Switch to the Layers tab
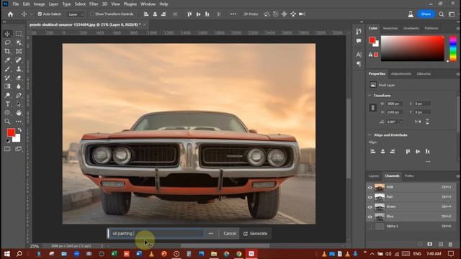 [x=374, y=176]
